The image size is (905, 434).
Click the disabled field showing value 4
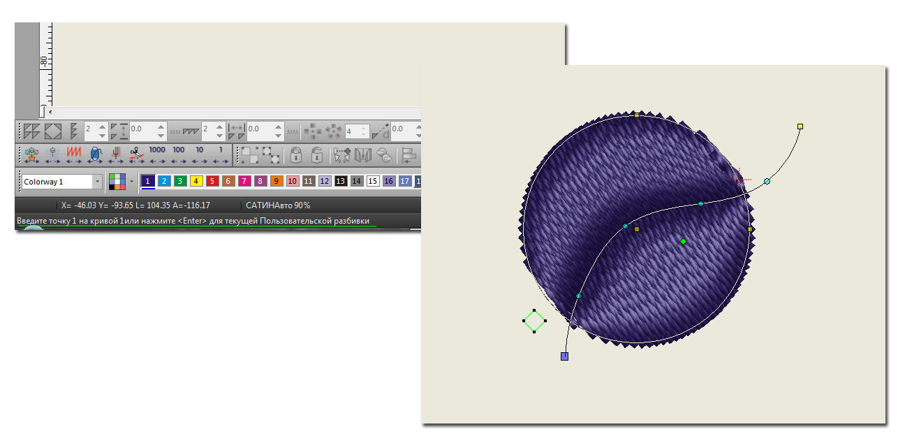click(x=357, y=131)
